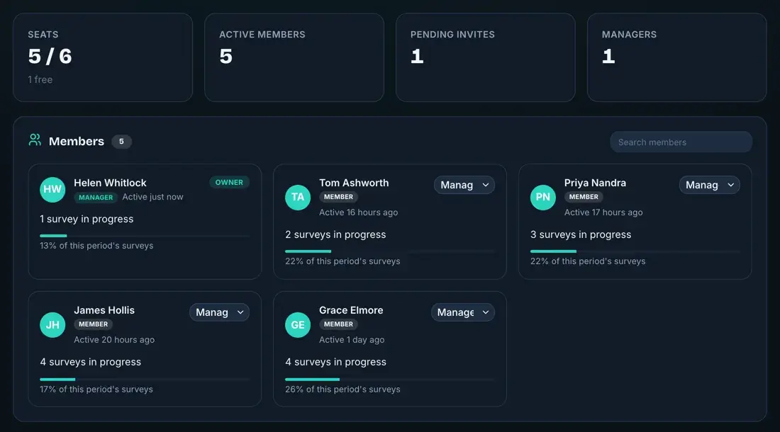Click the MEMBER badge under Priya Nandra
This screenshot has width=780, height=432.
(x=584, y=197)
